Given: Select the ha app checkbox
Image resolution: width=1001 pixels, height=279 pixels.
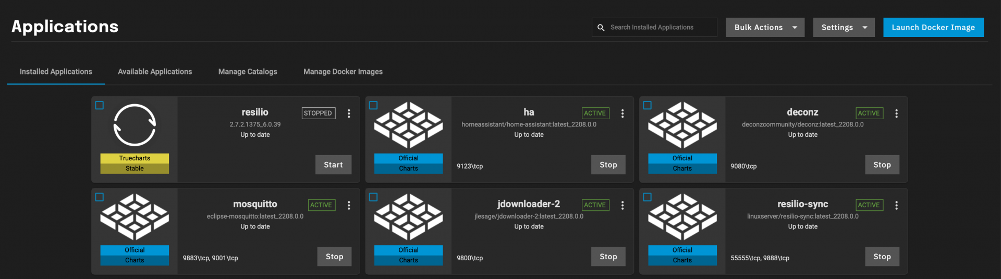Looking at the screenshot, I should [x=373, y=105].
